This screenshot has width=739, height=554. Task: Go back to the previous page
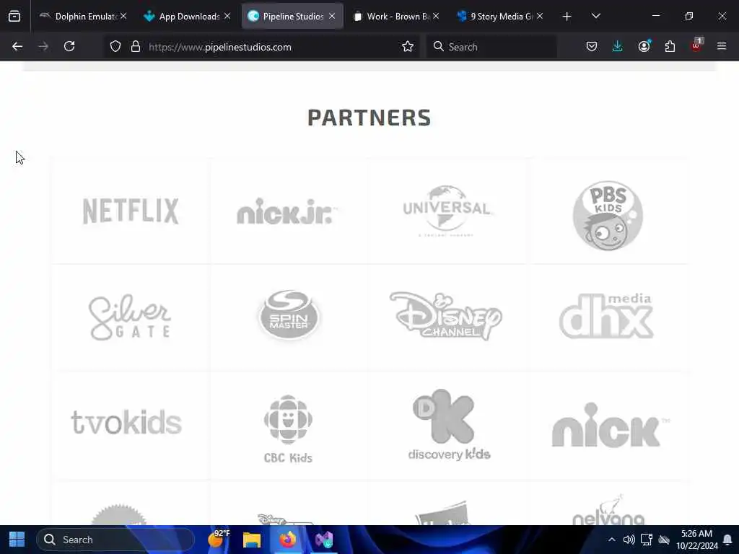tap(17, 46)
